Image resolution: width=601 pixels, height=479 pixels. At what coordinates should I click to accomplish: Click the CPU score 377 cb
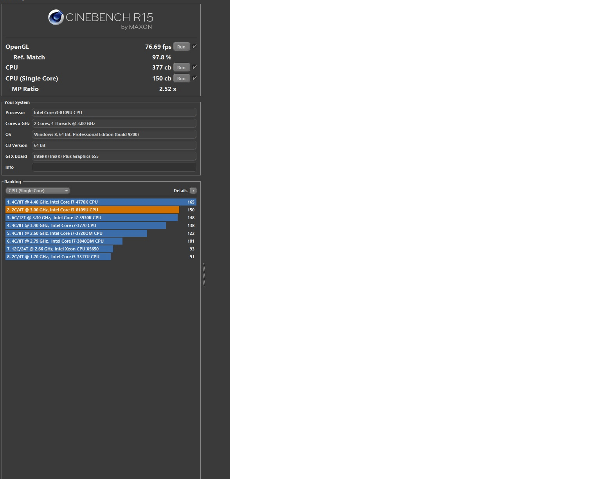(x=162, y=68)
